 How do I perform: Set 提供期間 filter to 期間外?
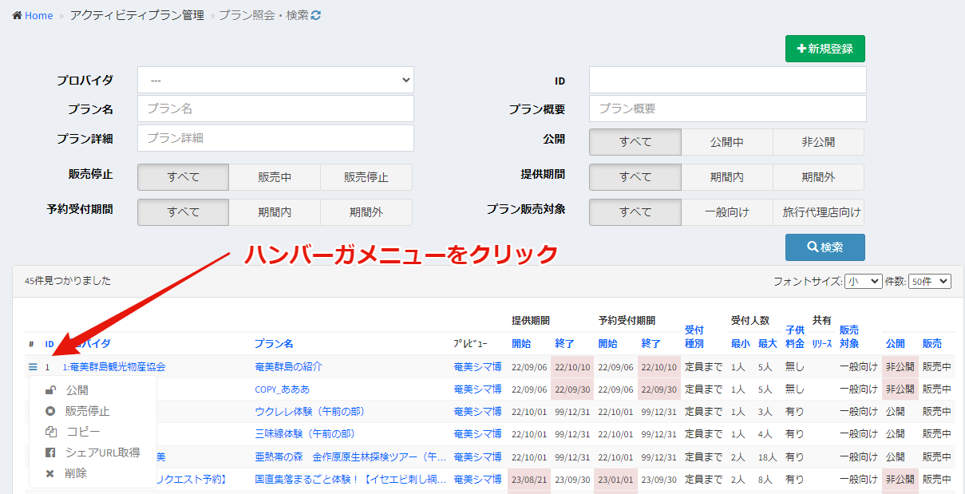[818, 177]
